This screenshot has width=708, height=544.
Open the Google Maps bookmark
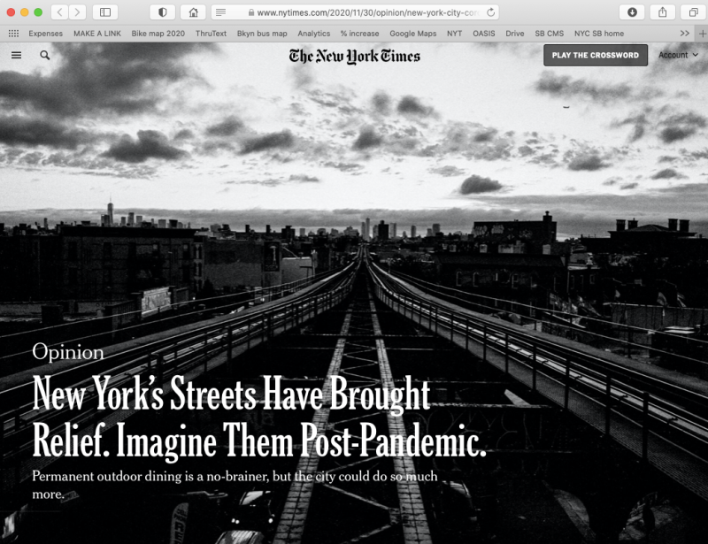tap(412, 33)
